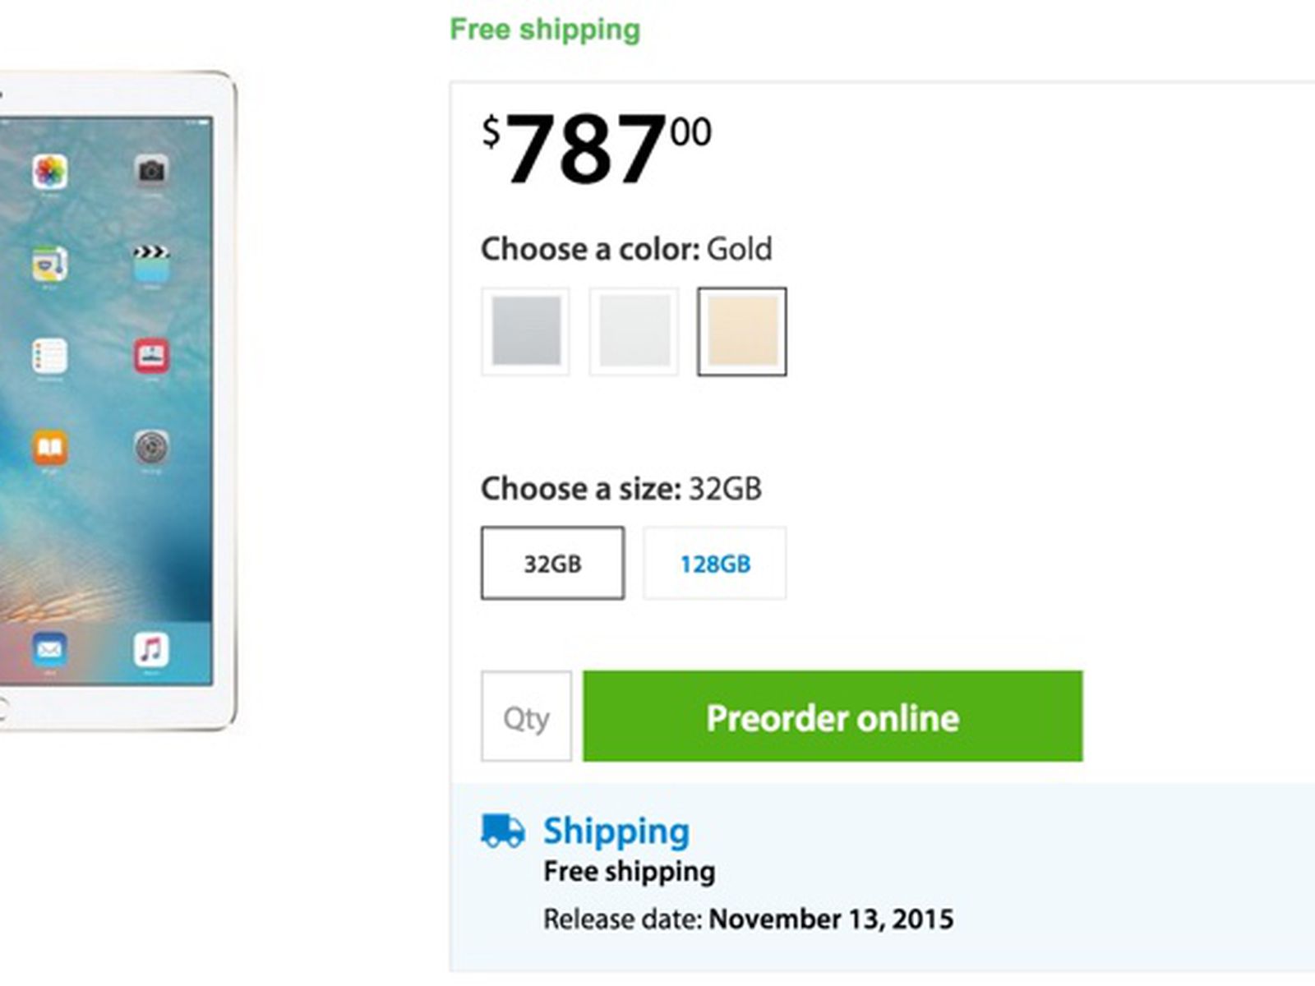Click the orange iBooks icon on the iPad
This screenshot has height=986, width=1315.
[50, 448]
